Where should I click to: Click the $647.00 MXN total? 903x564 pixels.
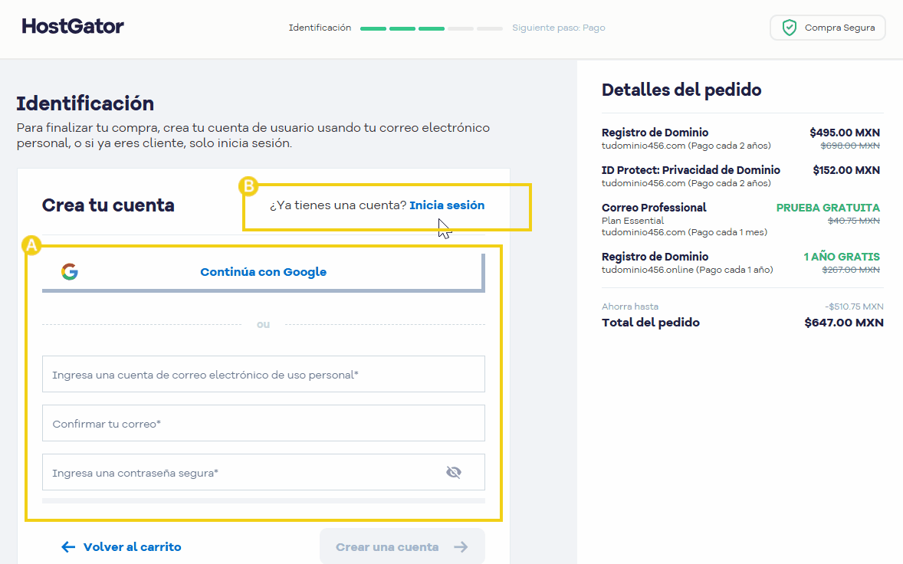[844, 323]
